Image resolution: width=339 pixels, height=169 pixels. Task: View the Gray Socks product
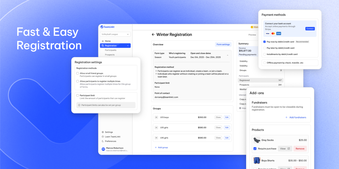click(285, 149)
